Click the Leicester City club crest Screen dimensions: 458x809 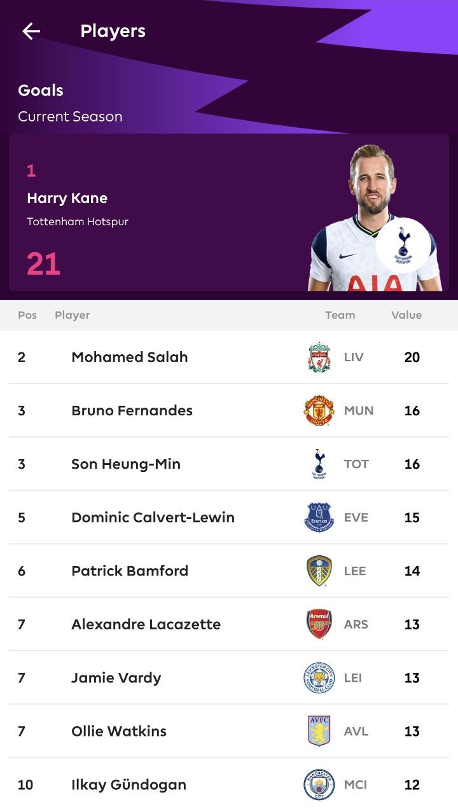coord(319,677)
